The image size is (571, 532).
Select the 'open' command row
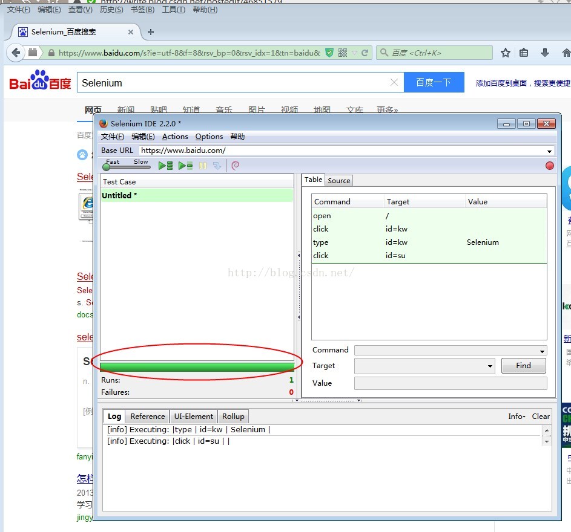[x=429, y=216]
